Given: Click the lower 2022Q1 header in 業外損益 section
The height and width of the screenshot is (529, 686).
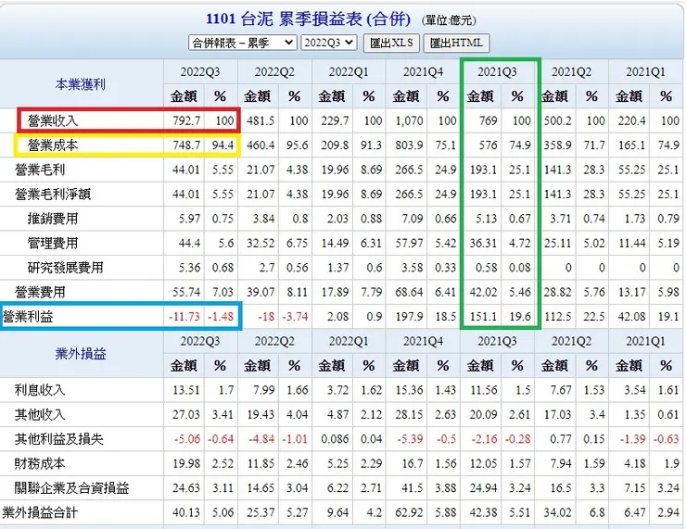Looking at the screenshot, I should (x=349, y=341).
